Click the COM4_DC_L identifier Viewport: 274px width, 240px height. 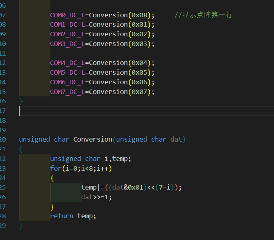tap(67, 63)
